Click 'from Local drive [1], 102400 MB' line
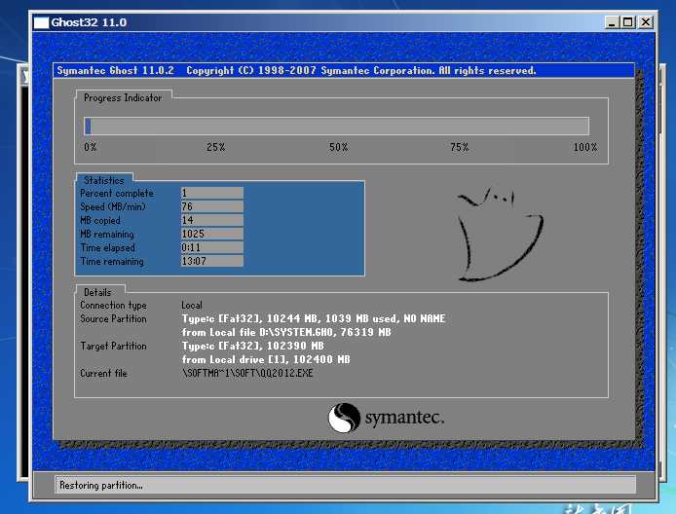 click(266, 359)
